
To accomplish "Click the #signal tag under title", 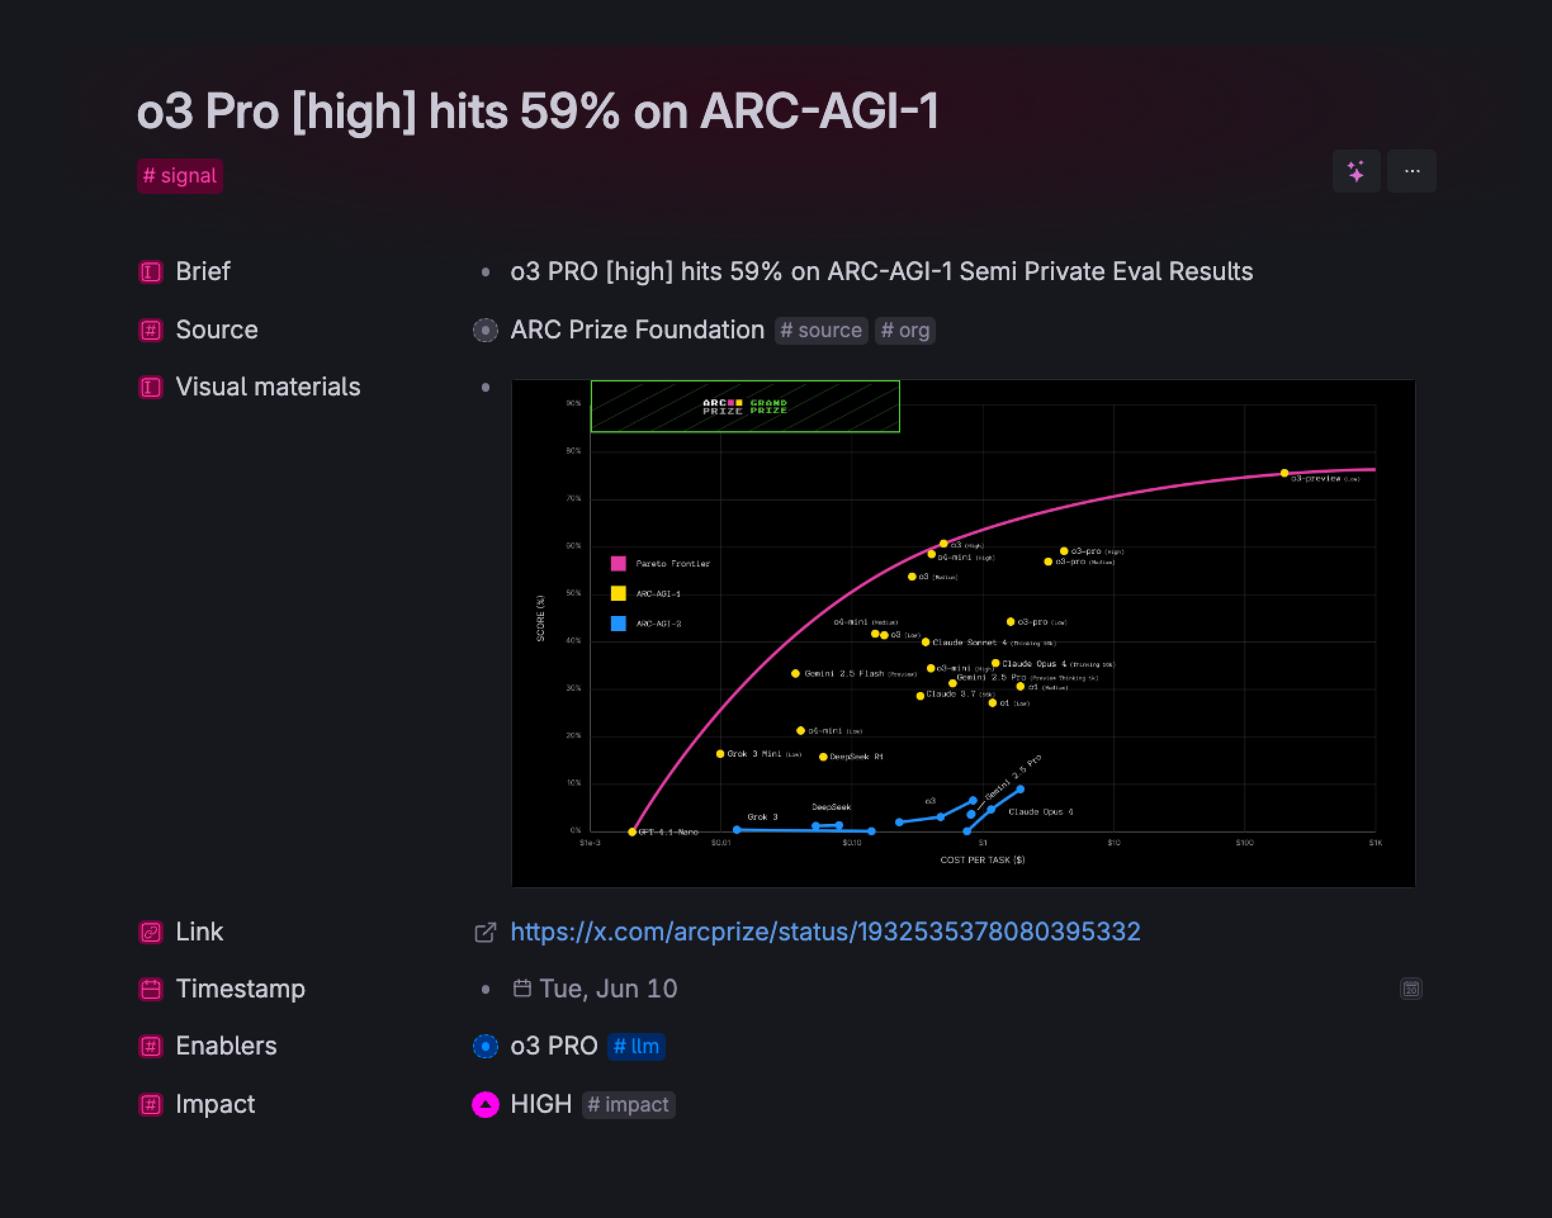I will [180, 176].
